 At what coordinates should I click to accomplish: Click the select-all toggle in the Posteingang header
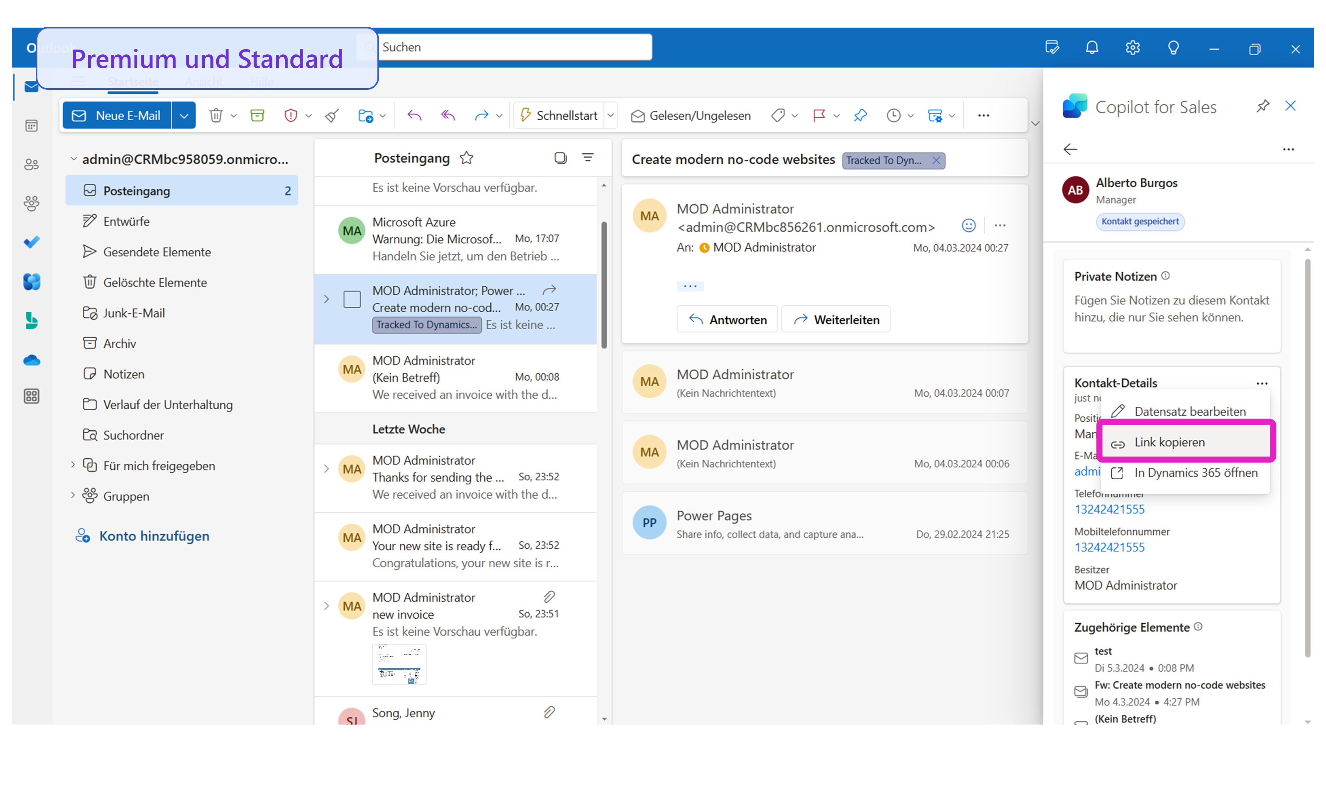tap(560, 158)
